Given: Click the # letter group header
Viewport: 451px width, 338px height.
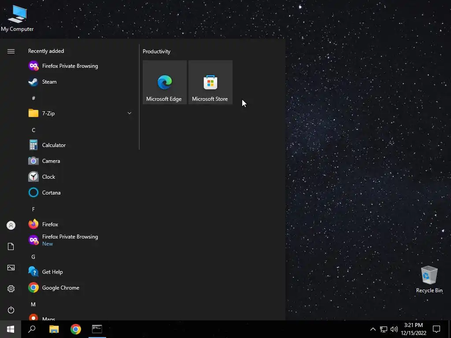Looking at the screenshot, I should pos(33,98).
